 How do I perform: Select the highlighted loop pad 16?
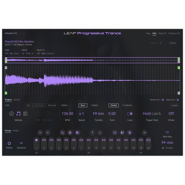[x=148, y=144]
